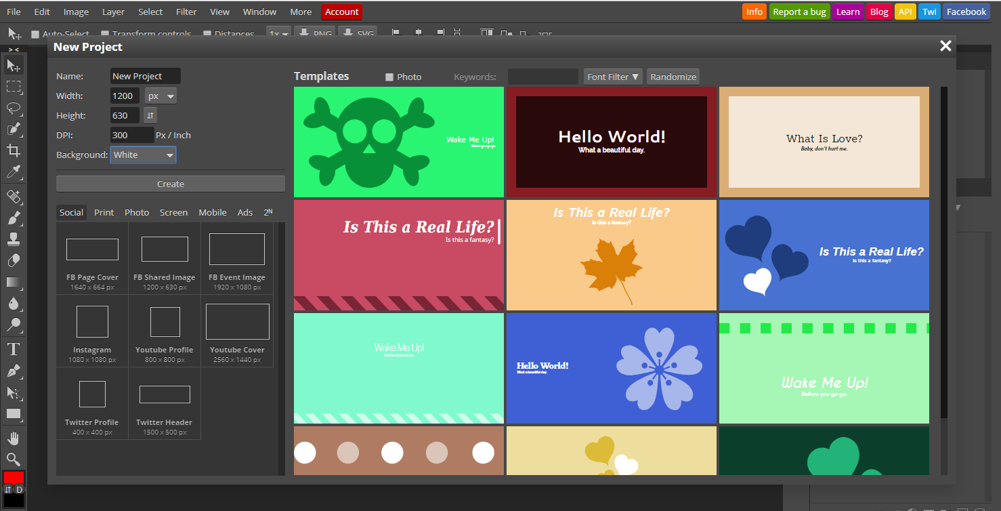Pick the maple leaf template

click(612, 255)
